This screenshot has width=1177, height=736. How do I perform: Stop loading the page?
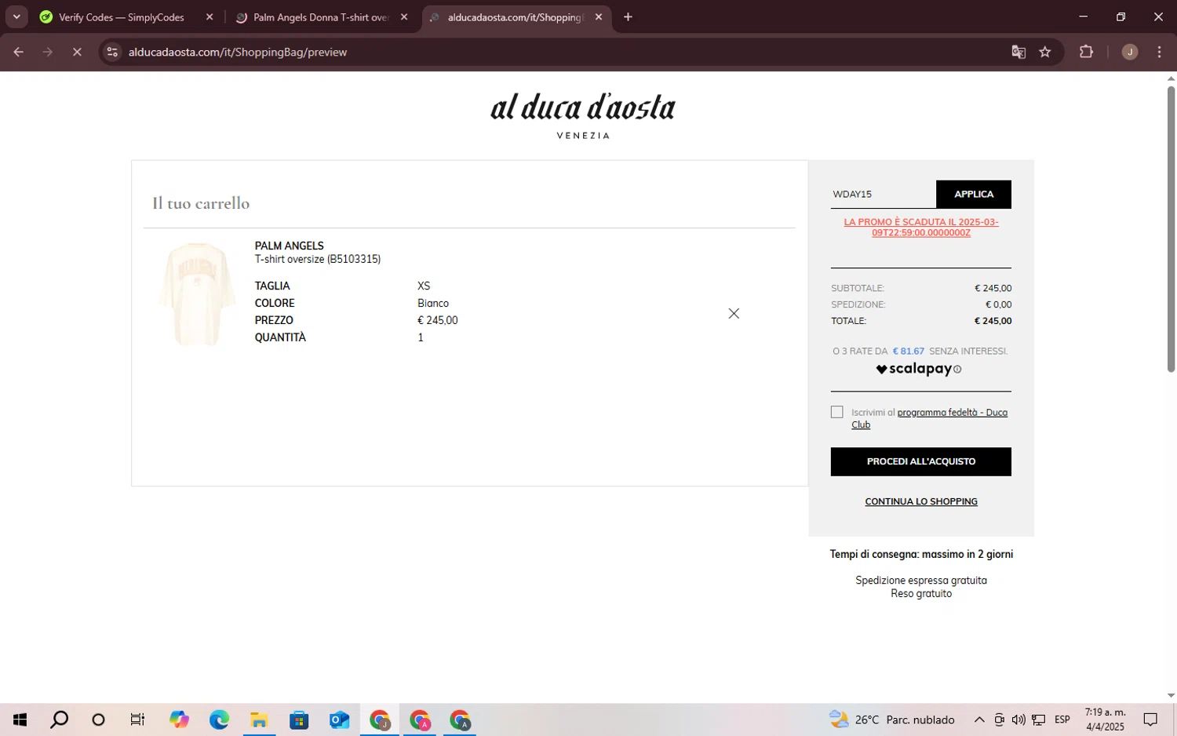77,52
